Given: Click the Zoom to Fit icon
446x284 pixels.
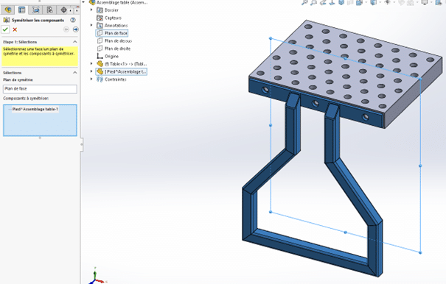Looking at the screenshot, I should click(304, 2).
